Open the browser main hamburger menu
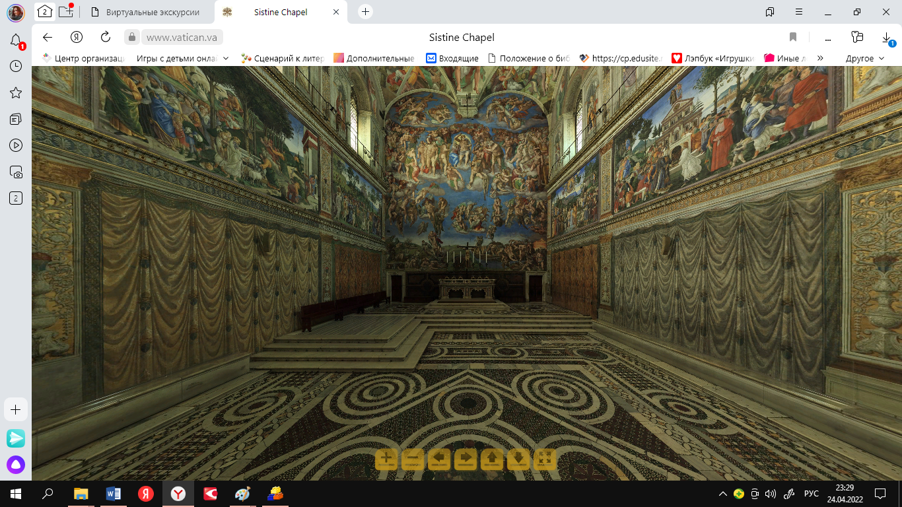This screenshot has width=902, height=507. pos(799,12)
